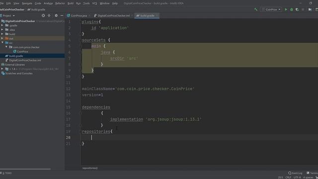Run CoinPrice with Coverage icon

point(297,9)
